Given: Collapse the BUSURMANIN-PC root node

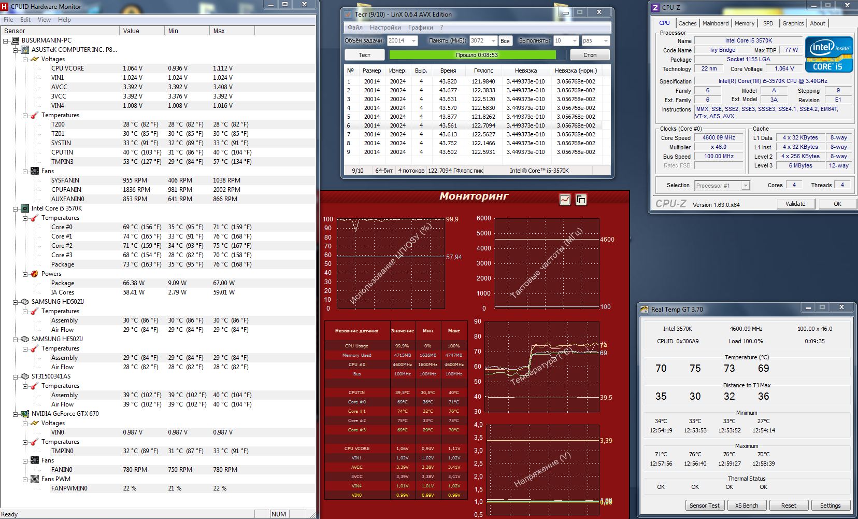Looking at the screenshot, I should pos(5,40).
